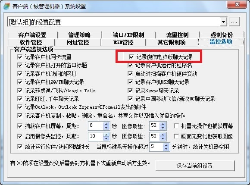The image size is (250, 185).
Task: Uncheck 记录微信电脑版聊天记录 checkbox
Action: point(131,57)
